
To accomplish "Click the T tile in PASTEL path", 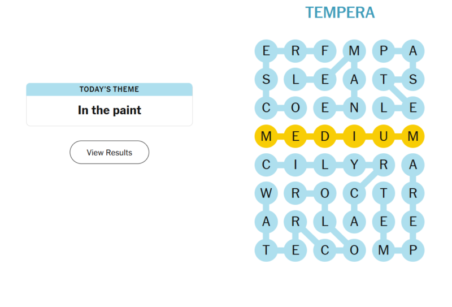I will click(384, 80).
